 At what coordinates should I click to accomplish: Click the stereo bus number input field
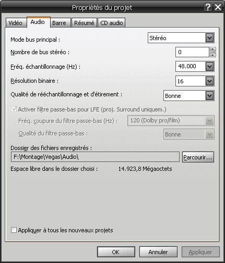(192, 52)
